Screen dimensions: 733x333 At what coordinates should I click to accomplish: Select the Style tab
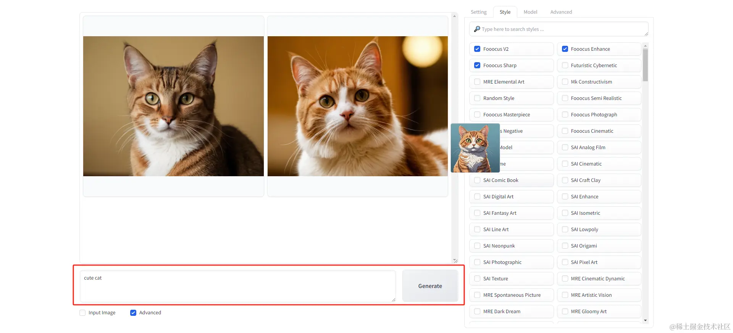coord(505,12)
